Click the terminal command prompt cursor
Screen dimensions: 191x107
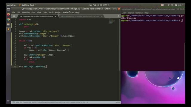182,21
